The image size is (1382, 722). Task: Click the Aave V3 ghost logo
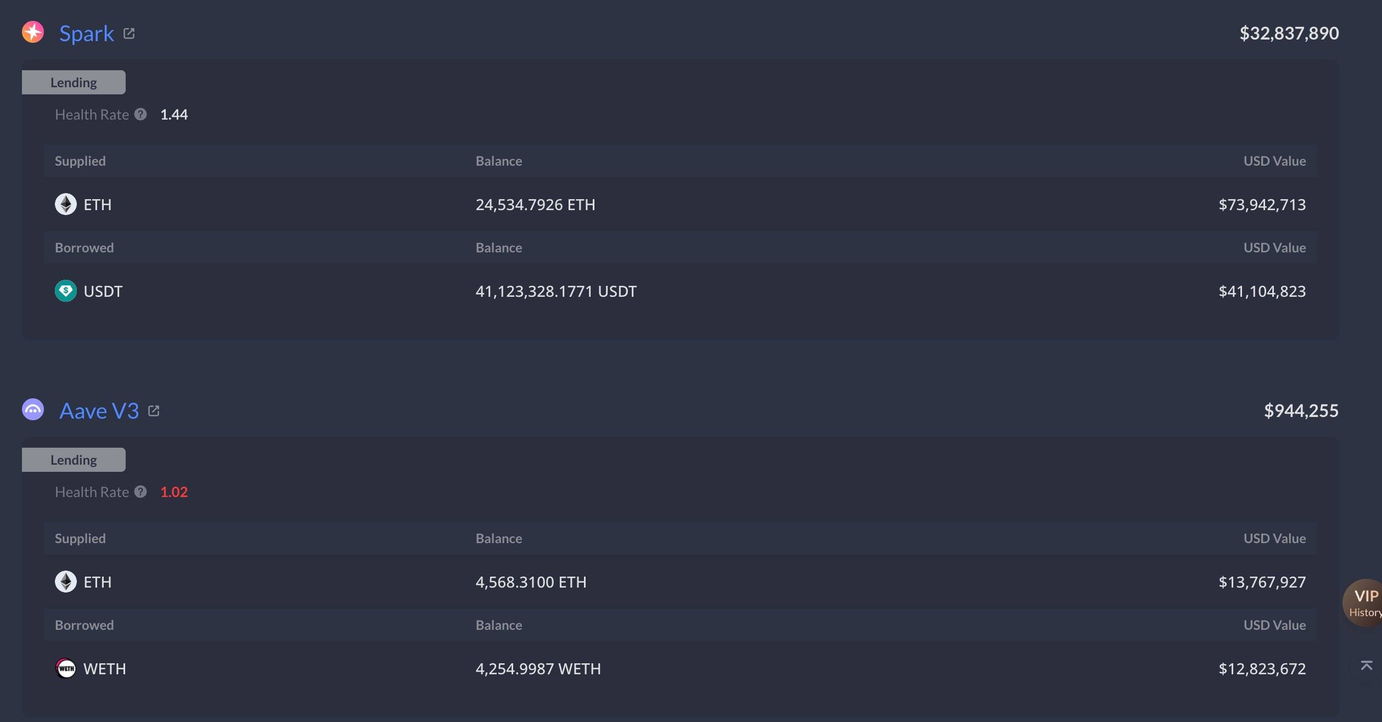[33, 410]
